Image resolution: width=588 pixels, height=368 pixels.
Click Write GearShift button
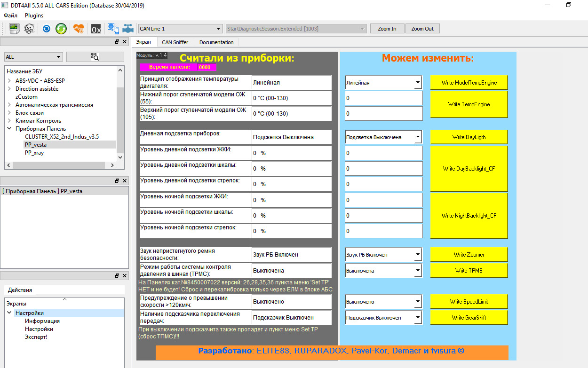(469, 318)
